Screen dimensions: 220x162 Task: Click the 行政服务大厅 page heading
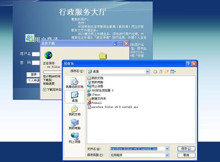coord(82,12)
